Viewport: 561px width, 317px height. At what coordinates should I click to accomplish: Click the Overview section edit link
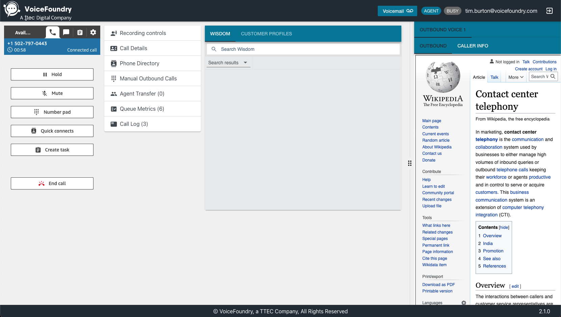pos(515,286)
